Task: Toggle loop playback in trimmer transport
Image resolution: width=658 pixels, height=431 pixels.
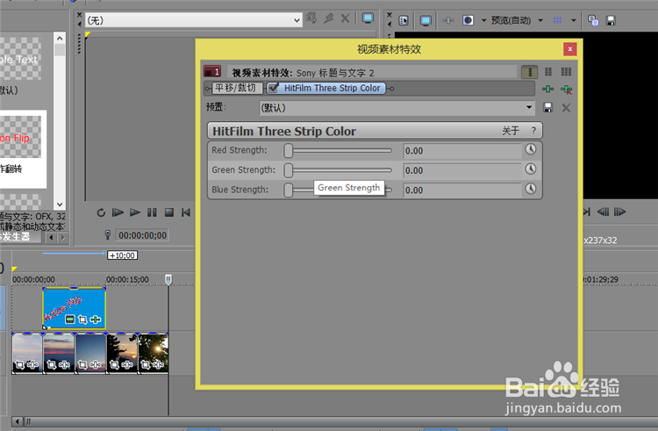Action: pos(101,212)
